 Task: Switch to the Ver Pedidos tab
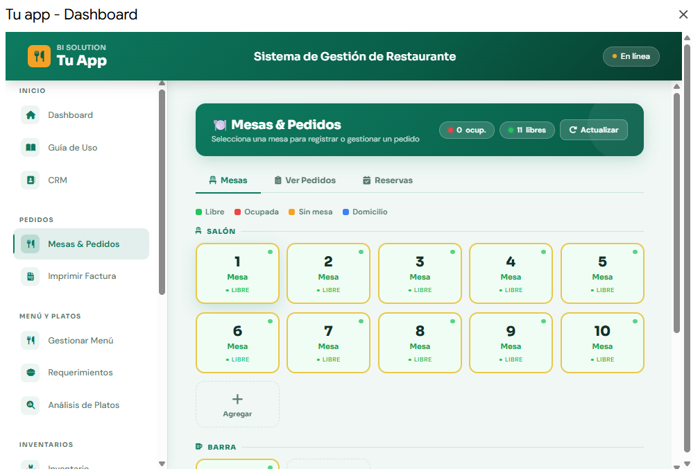pyautogui.click(x=305, y=180)
